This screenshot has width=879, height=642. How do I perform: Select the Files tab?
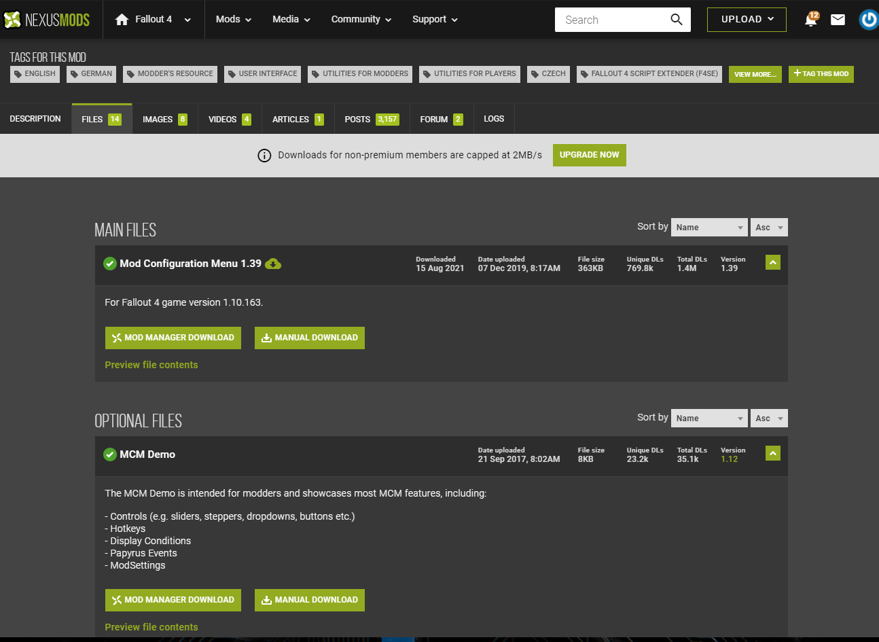click(x=102, y=119)
